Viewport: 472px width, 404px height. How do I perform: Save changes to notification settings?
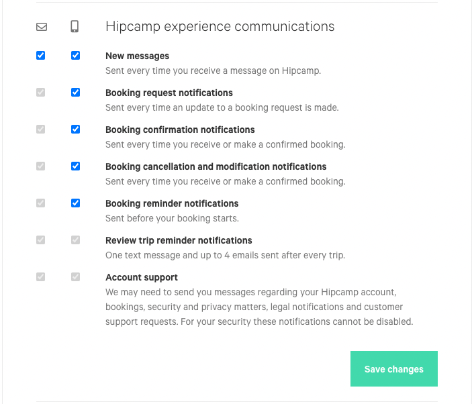click(393, 369)
